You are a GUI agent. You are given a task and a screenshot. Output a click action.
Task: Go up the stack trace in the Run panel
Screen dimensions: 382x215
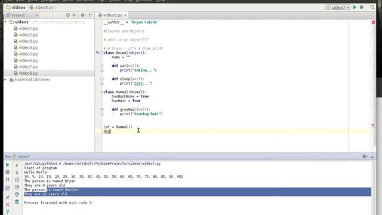point(17,165)
